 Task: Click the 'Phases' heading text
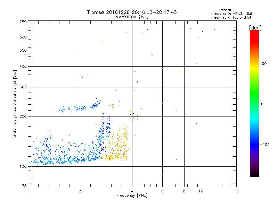tap(225, 10)
